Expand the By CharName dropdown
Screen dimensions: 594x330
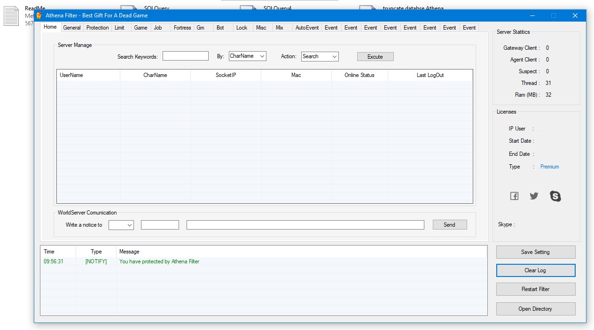tap(248, 56)
